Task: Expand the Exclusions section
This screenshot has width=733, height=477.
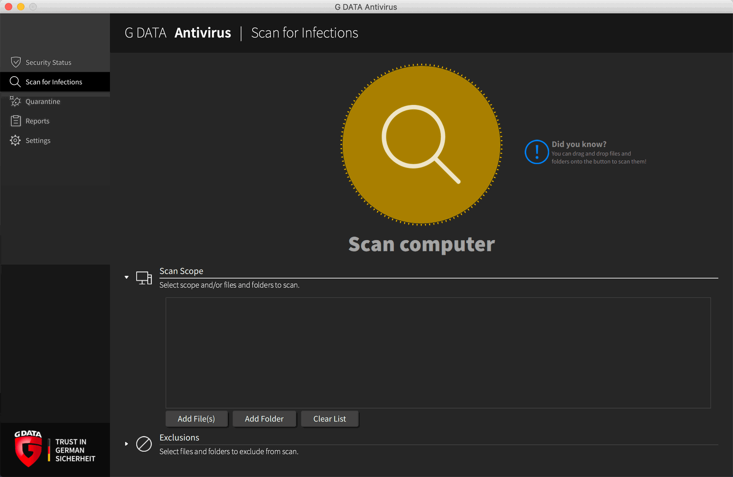Action: tap(127, 444)
